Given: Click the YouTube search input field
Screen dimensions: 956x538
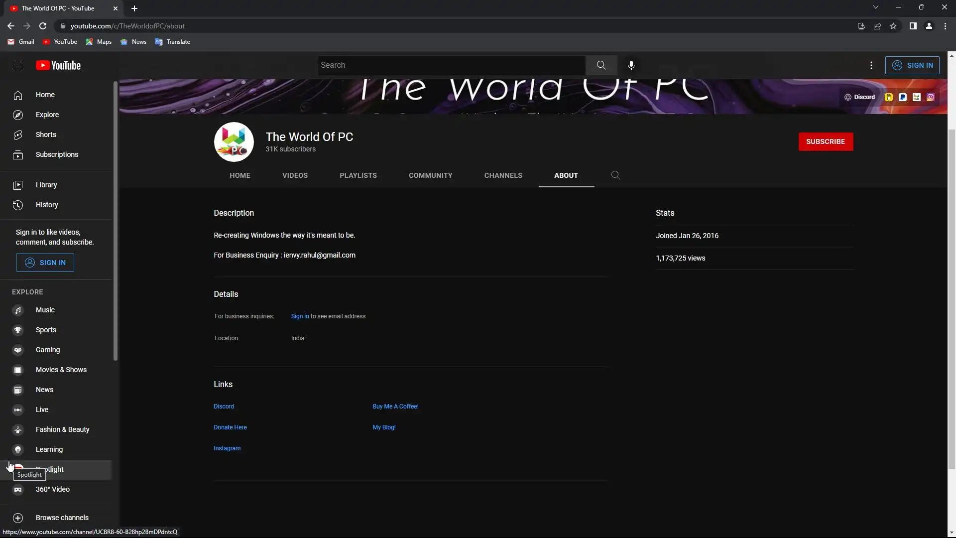Looking at the screenshot, I should tap(451, 65).
